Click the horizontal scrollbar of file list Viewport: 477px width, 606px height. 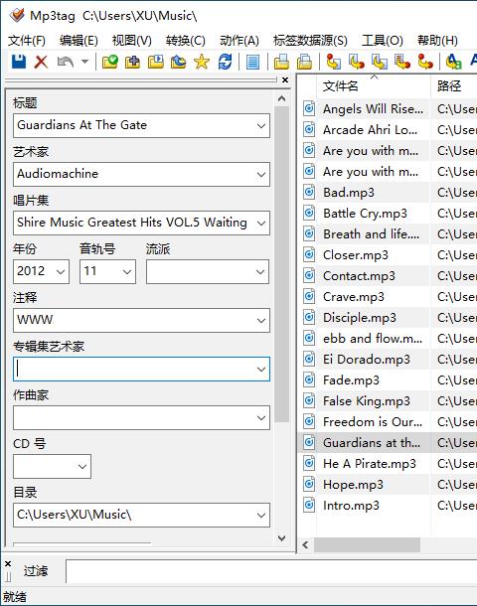(x=367, y=545)
